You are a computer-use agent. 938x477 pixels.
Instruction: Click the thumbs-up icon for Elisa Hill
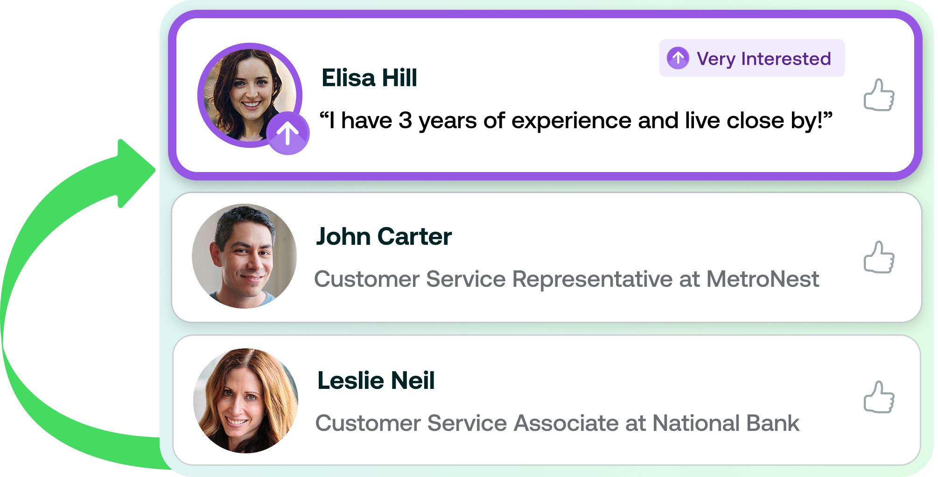tap(879, 95)
